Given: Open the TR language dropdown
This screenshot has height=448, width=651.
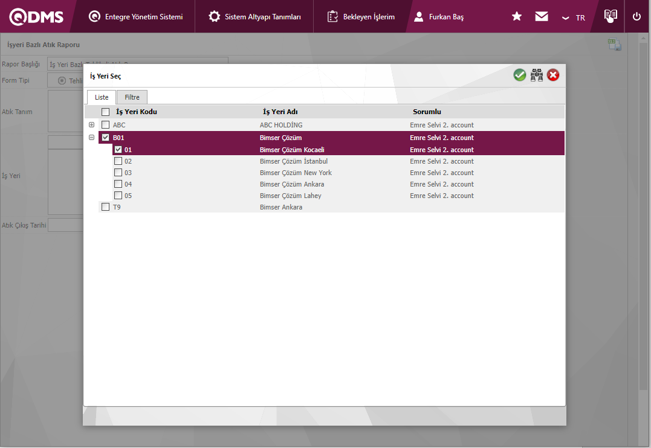Looking at the screenshot, I should pos(574,18).
